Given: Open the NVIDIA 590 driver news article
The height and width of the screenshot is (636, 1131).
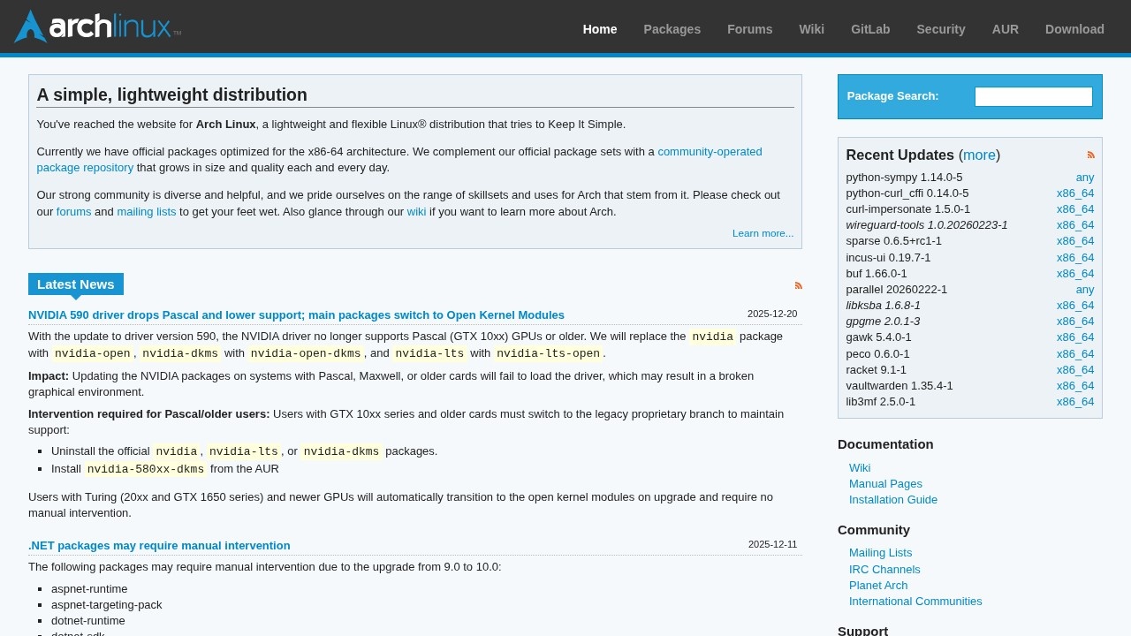Looking at the screenshot, I should point(296,314).
